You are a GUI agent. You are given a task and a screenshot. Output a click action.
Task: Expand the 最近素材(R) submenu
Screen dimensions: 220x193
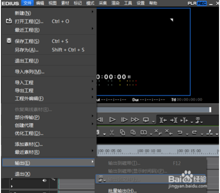click(x=48, y=152)
